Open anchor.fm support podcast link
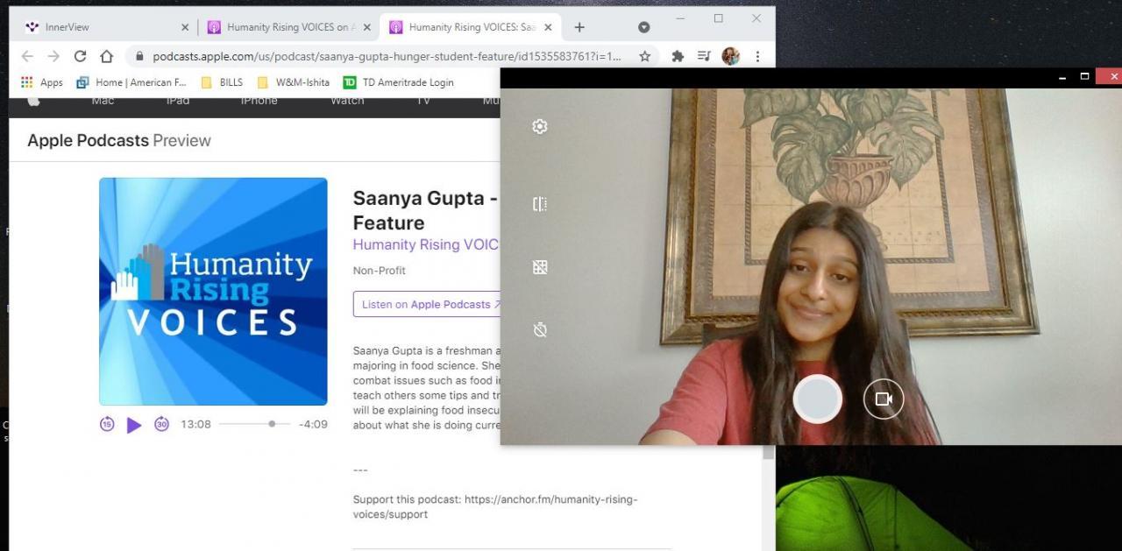 pos(495,506)
